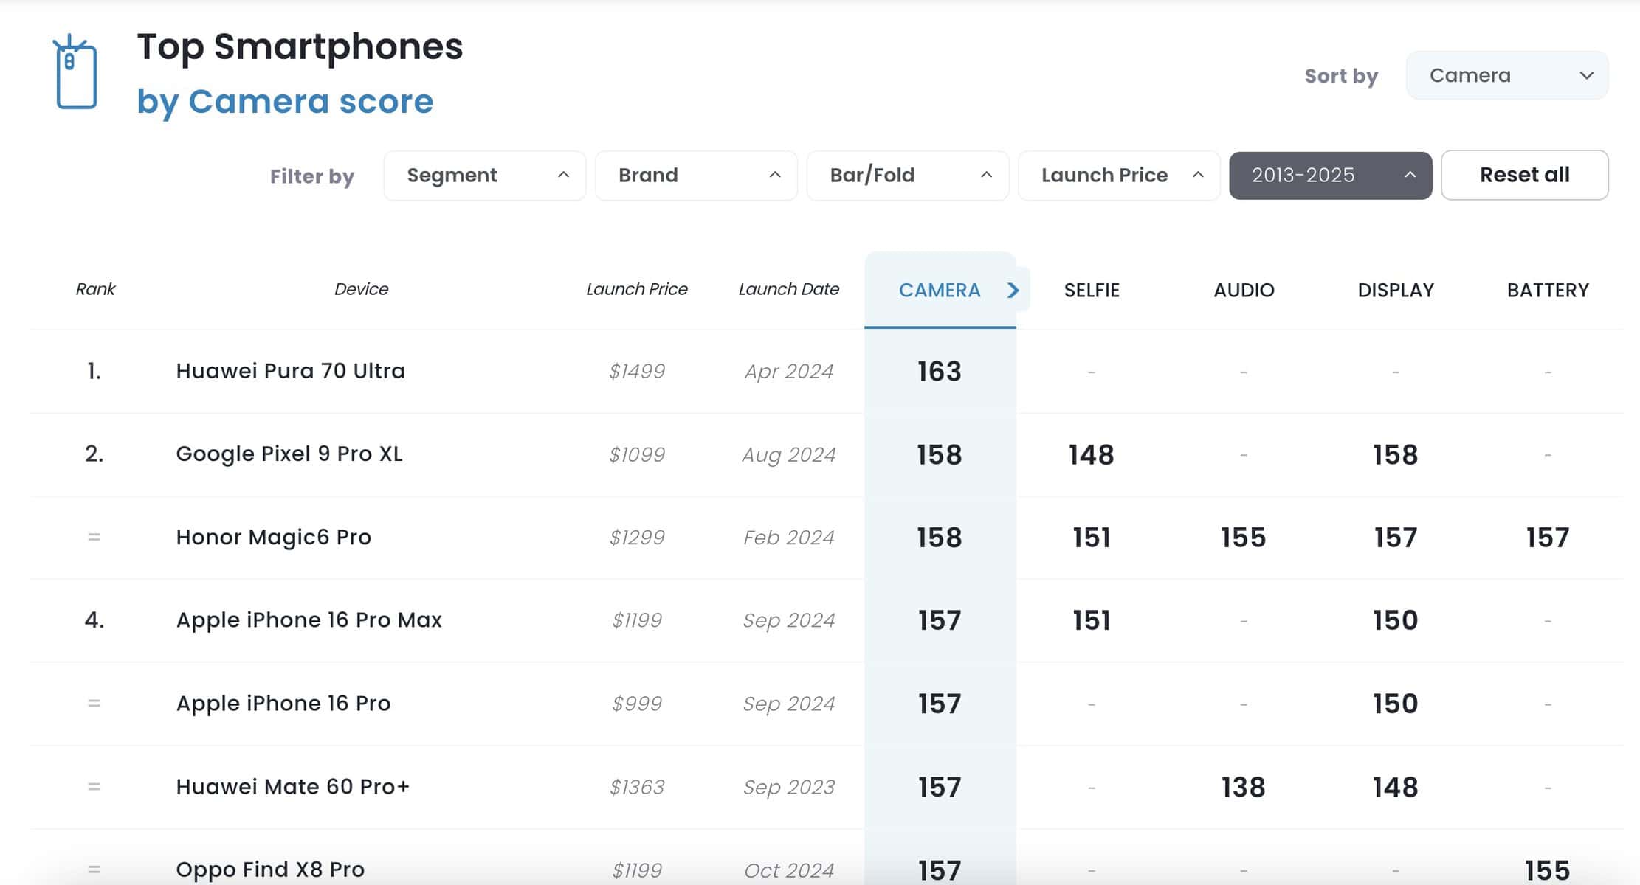Click the Reset all button

[x=1524, y=175]
